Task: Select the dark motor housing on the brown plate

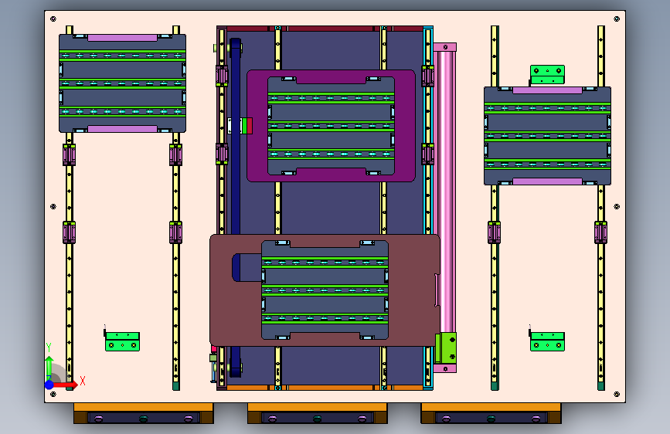Action: 247,267
